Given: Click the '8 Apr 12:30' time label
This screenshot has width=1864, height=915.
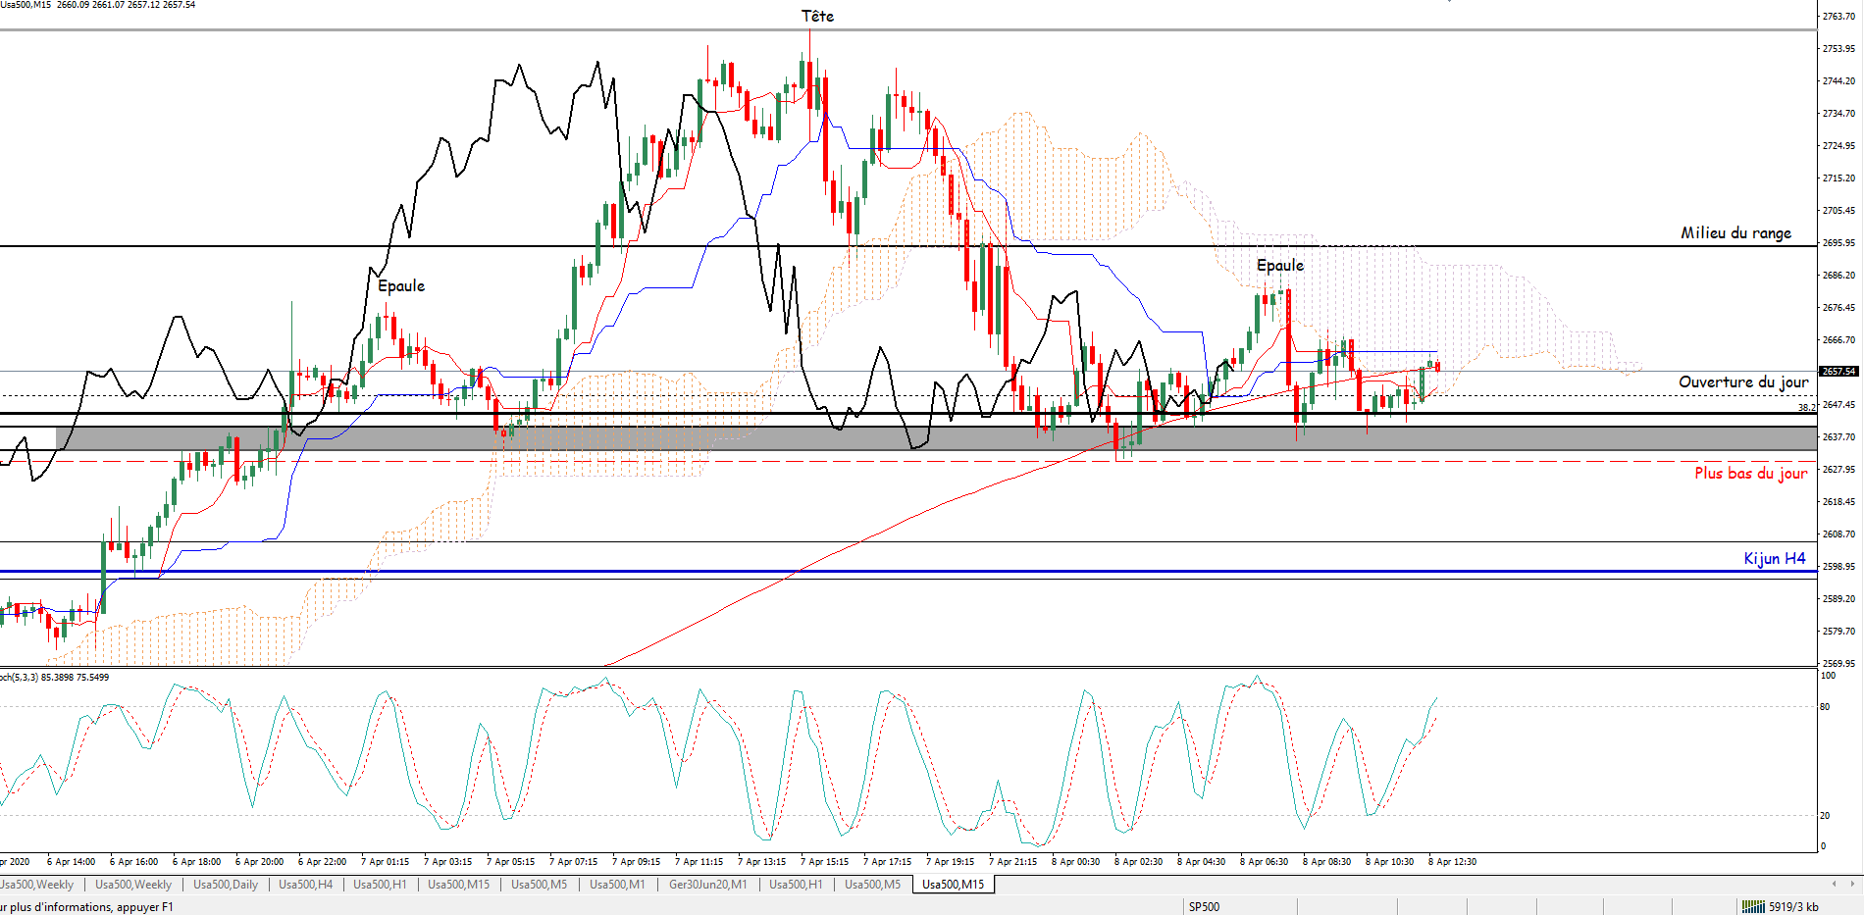Looking at the screenshot, I should [1453, 862].
